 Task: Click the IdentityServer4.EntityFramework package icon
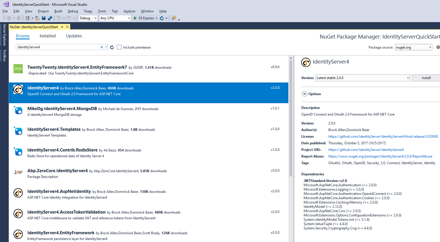click(18, 234)
